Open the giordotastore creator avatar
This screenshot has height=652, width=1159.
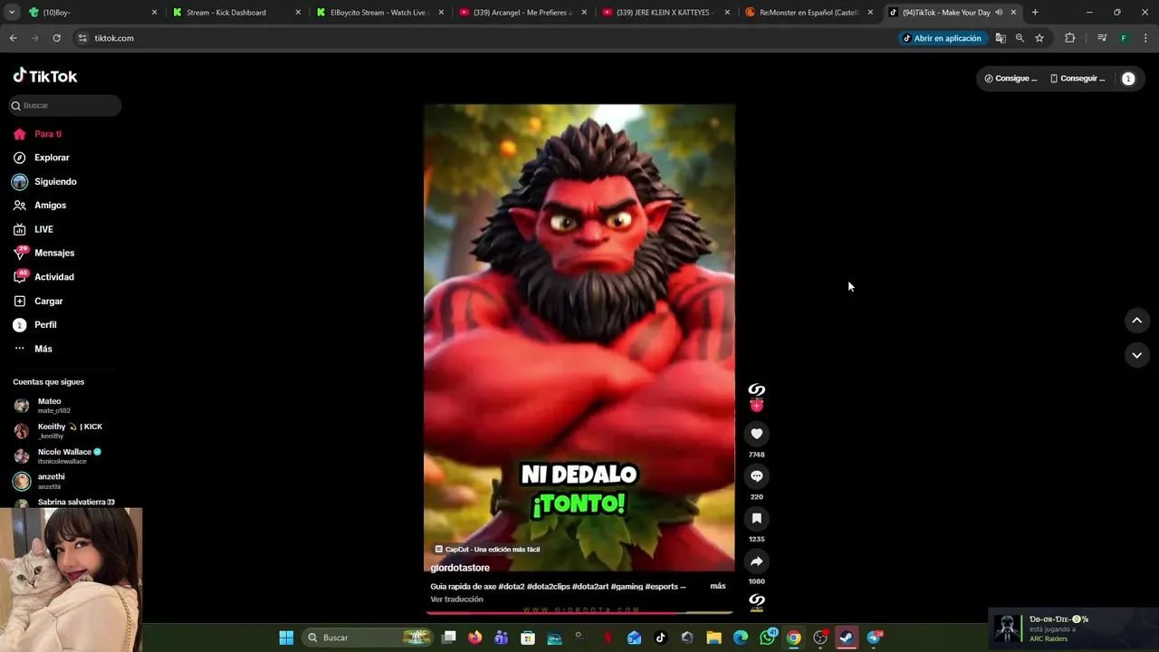coord(756,390)
